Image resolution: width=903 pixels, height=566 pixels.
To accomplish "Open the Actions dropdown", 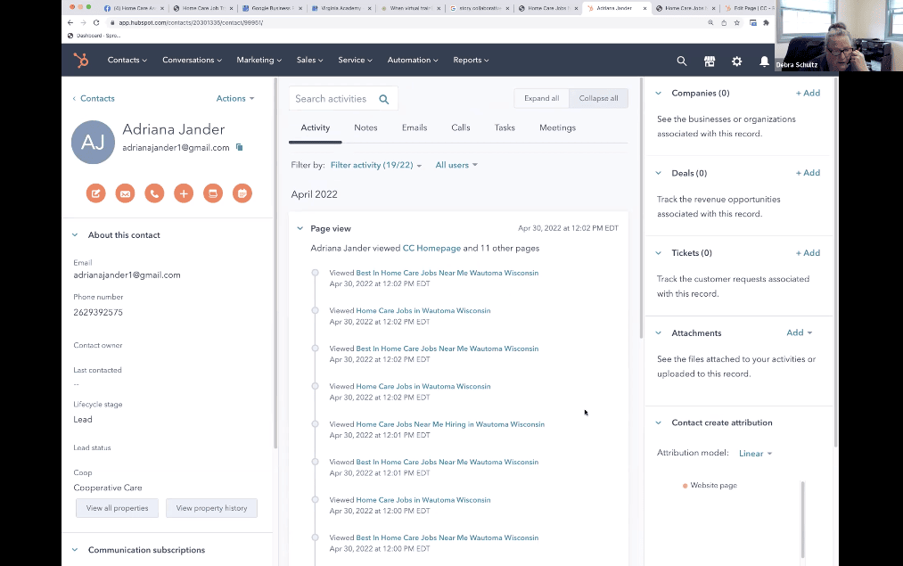I will pos(235,98).
